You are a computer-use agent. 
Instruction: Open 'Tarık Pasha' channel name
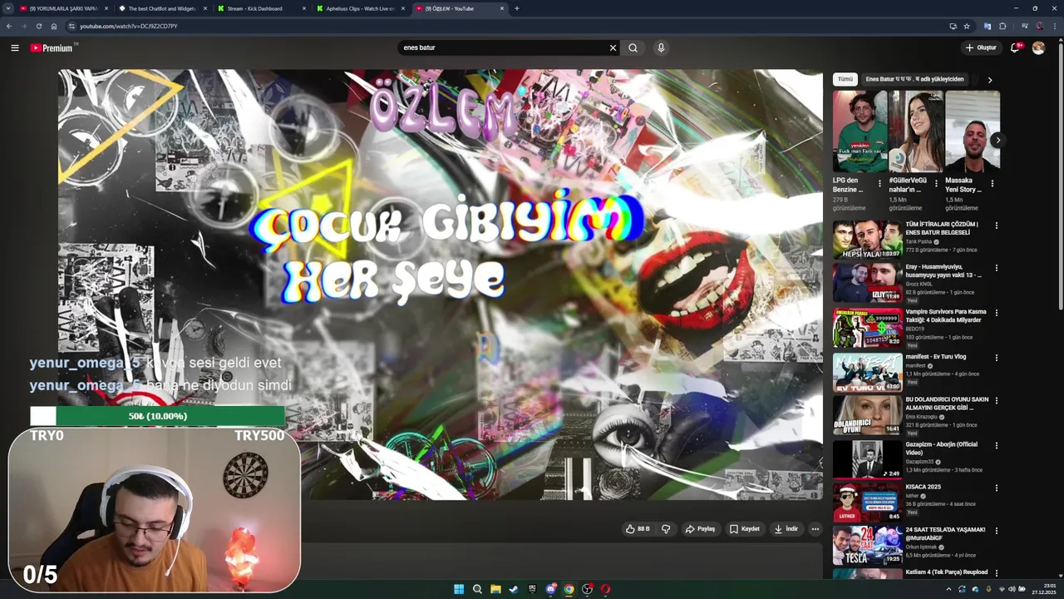click(x=919, y=241)
